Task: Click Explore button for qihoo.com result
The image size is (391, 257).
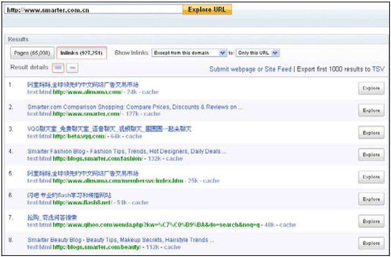Action: coord(371,221)
